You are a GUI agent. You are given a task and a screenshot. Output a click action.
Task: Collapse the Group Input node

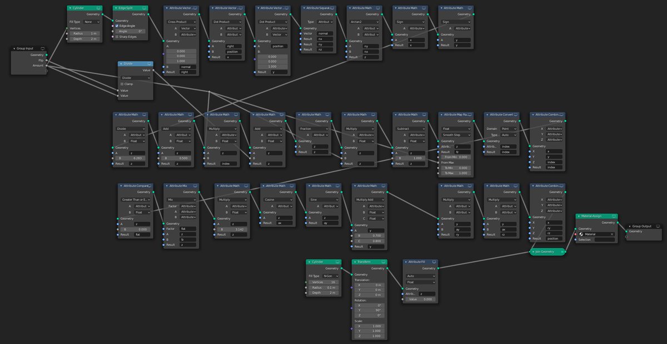(16, 49)
